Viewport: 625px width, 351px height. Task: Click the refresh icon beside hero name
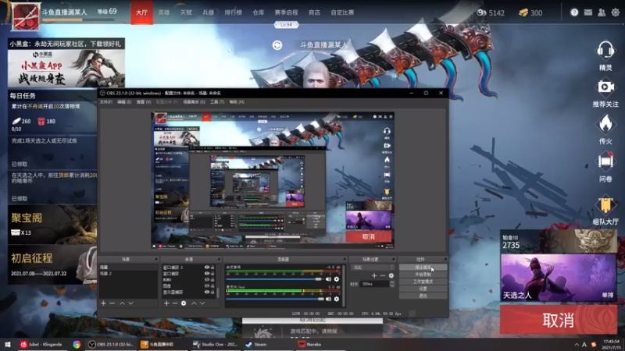click(x=277, y=45)
